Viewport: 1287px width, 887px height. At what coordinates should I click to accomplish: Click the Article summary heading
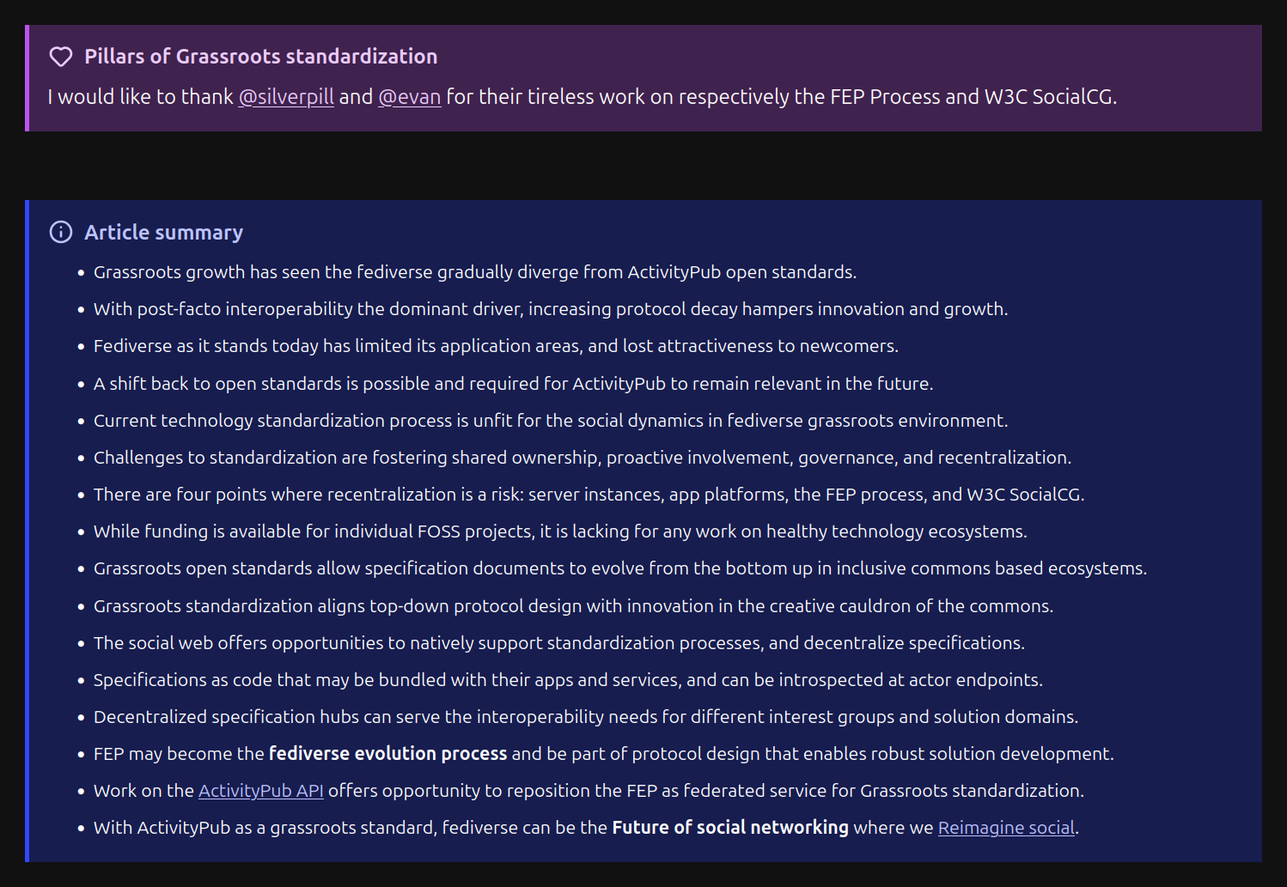(x=163, y=233)
